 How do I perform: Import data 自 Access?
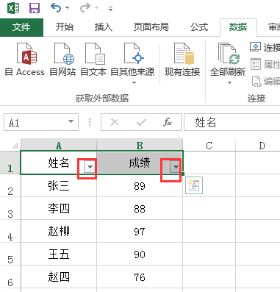coord(25,60)
